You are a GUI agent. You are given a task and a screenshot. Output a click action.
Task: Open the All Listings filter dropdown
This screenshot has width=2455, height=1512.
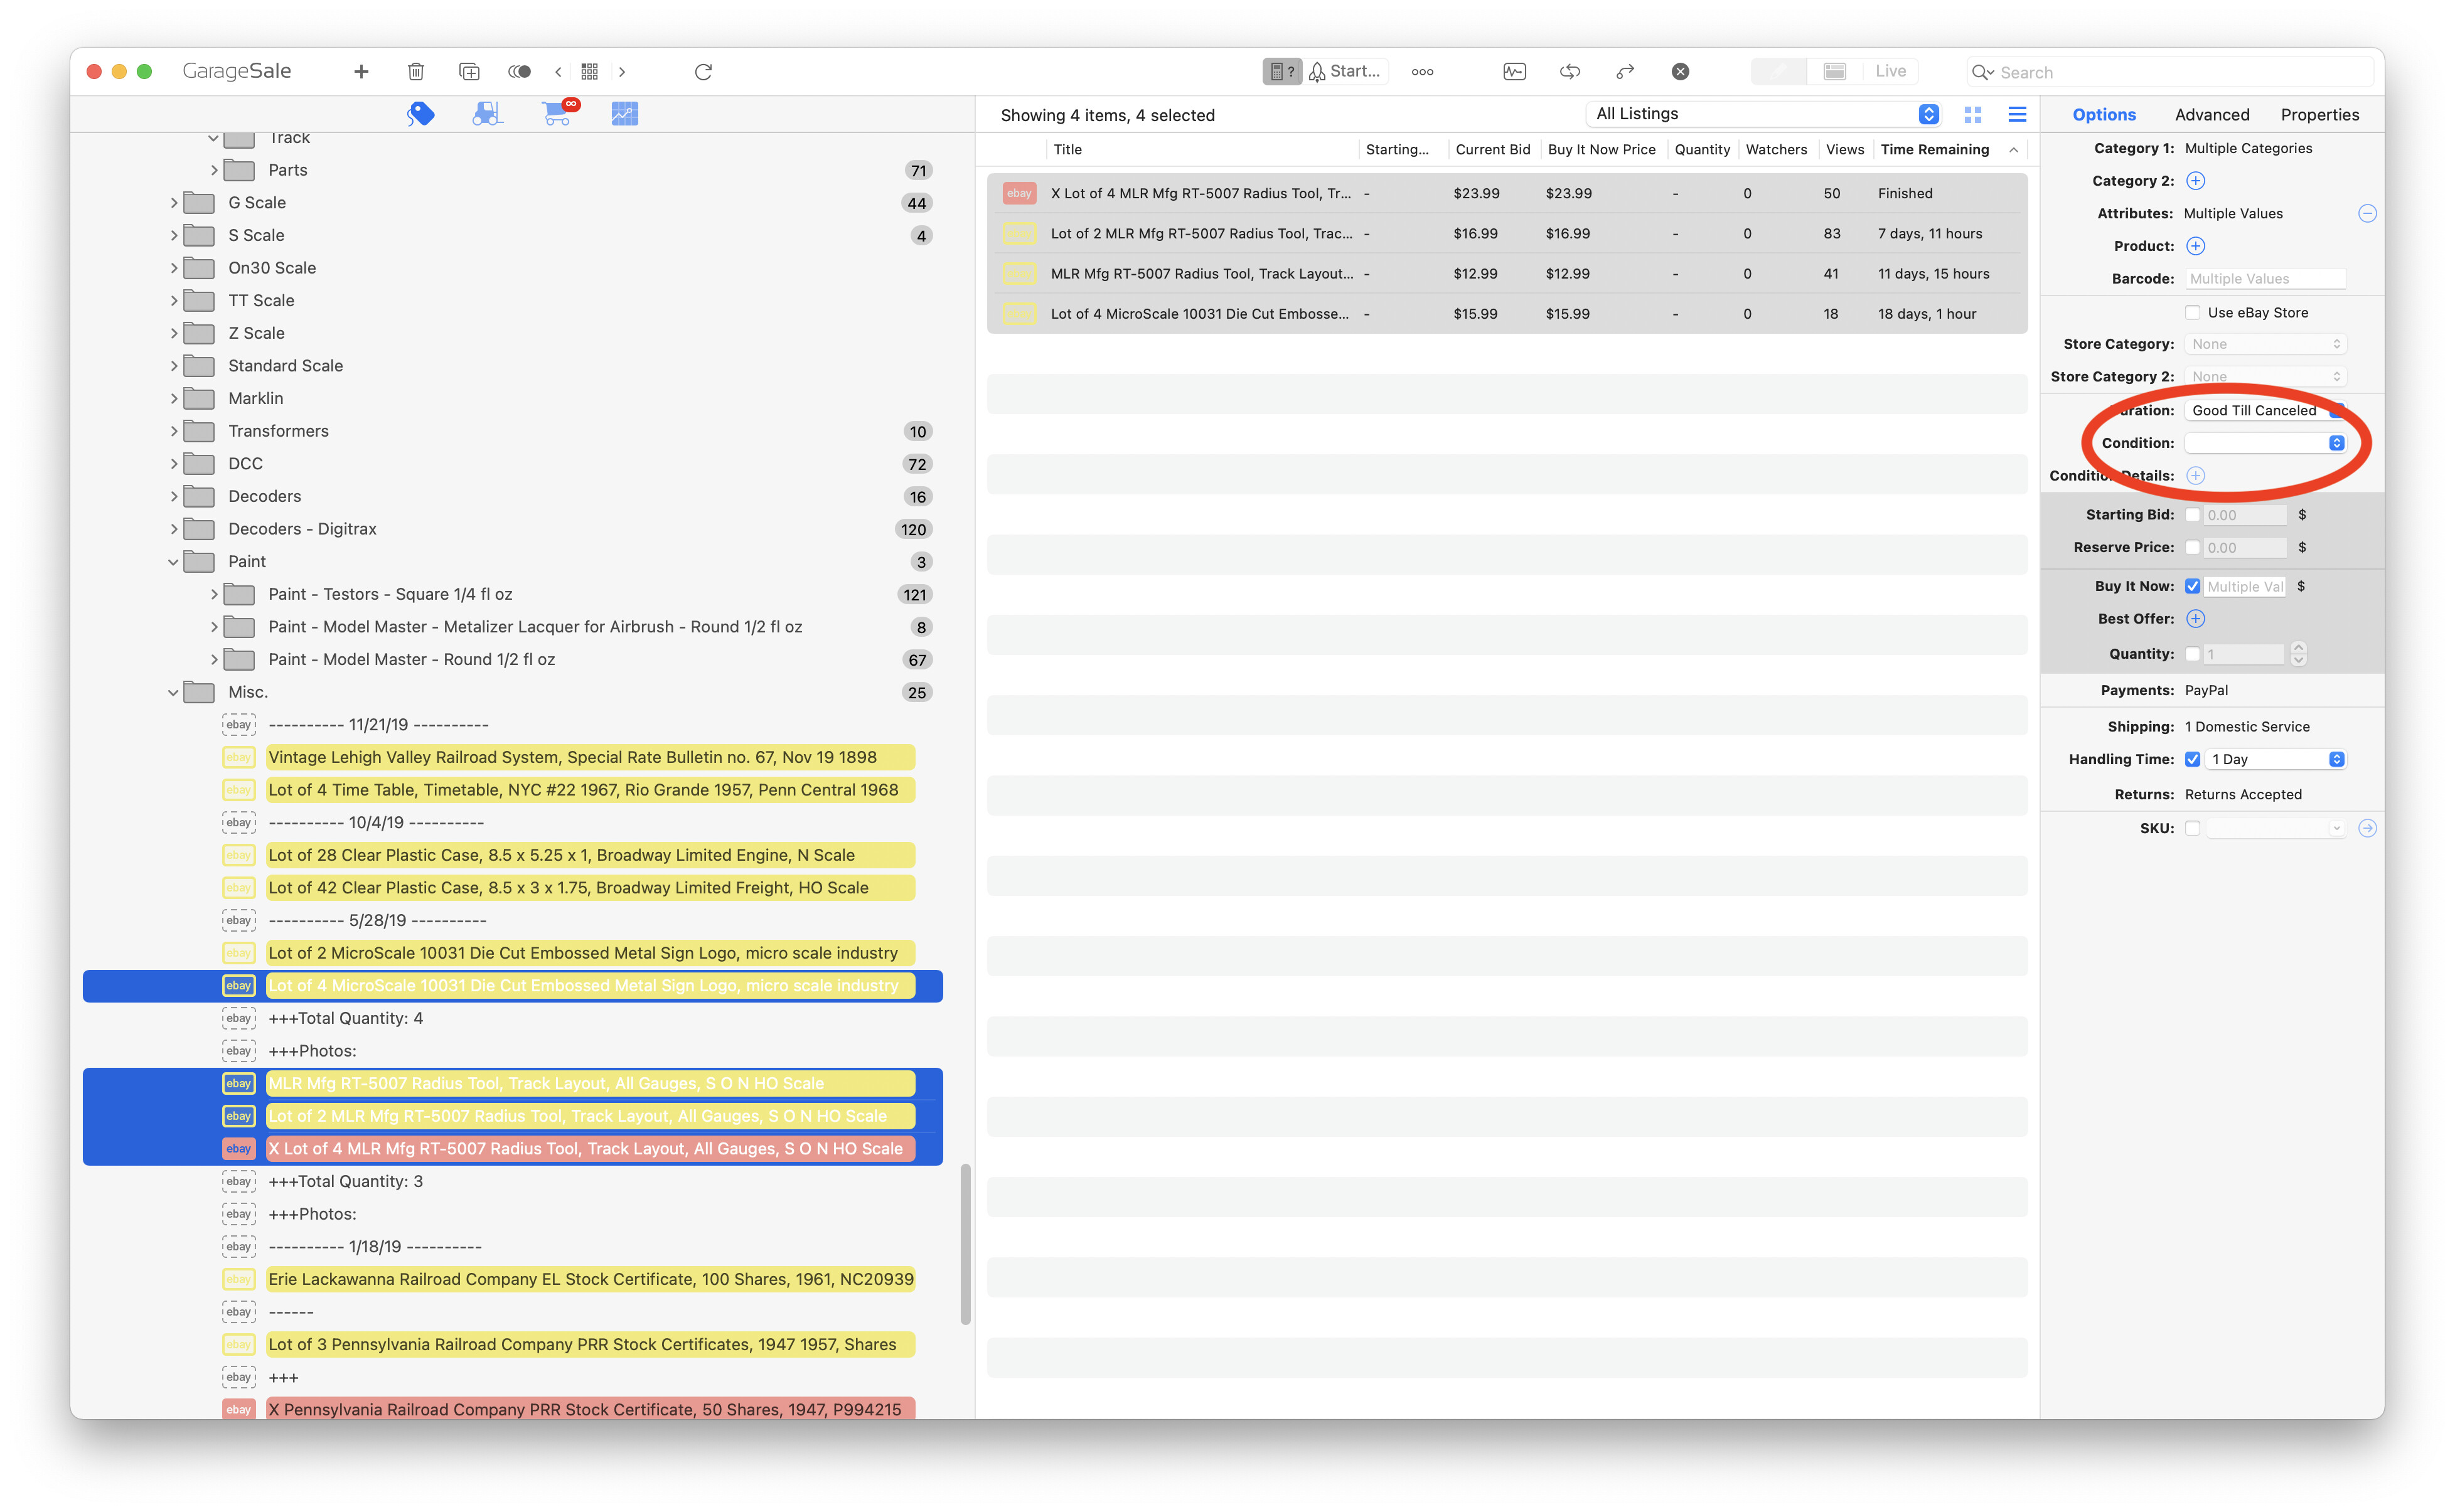point(1764,114)
